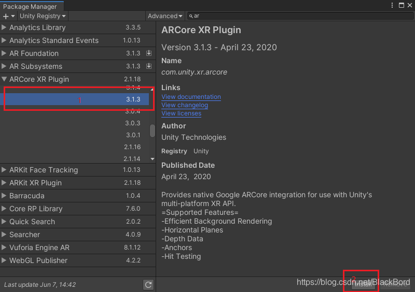Click version list scroll up arrow

tap(152, 90)
